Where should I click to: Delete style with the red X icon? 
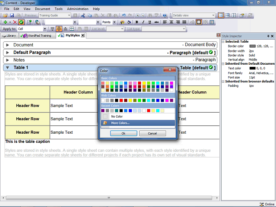tap(15, 22)
